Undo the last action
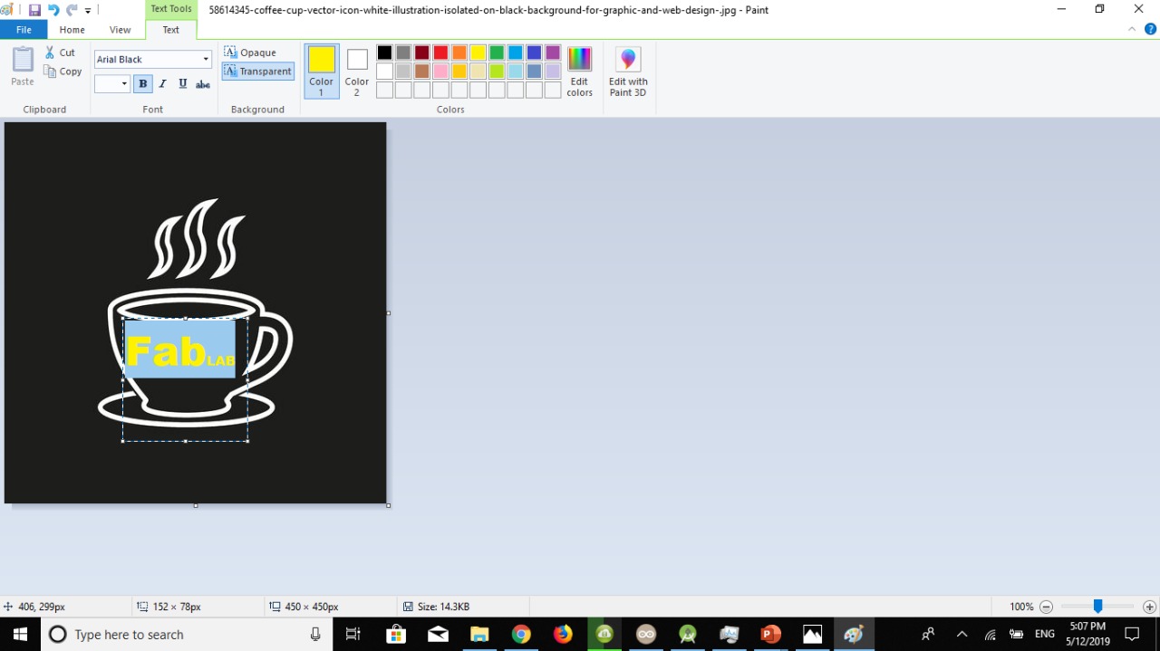This screenshot has height=651, width=1160. pos(53,10)
